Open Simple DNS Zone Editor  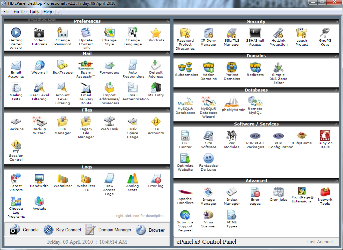coord(278,67)
